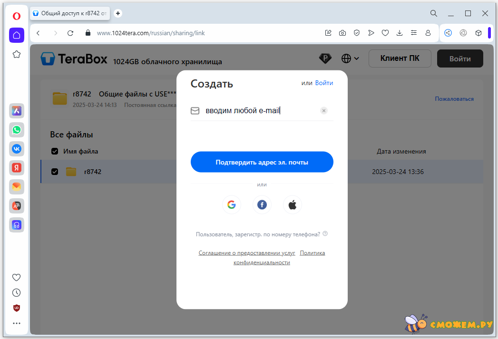
Task: View site security lock info
Action: pyautogui.click(x=88, y=33)
